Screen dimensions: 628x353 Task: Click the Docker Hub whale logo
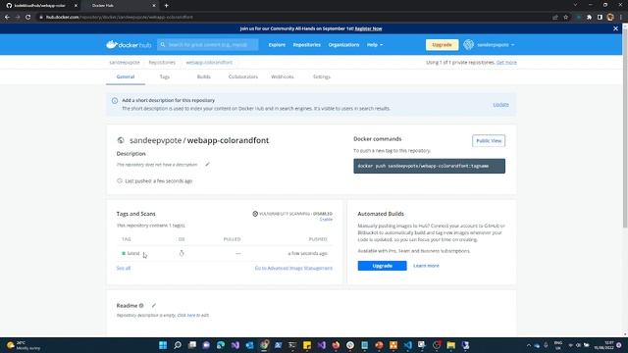tap(129, 44)
